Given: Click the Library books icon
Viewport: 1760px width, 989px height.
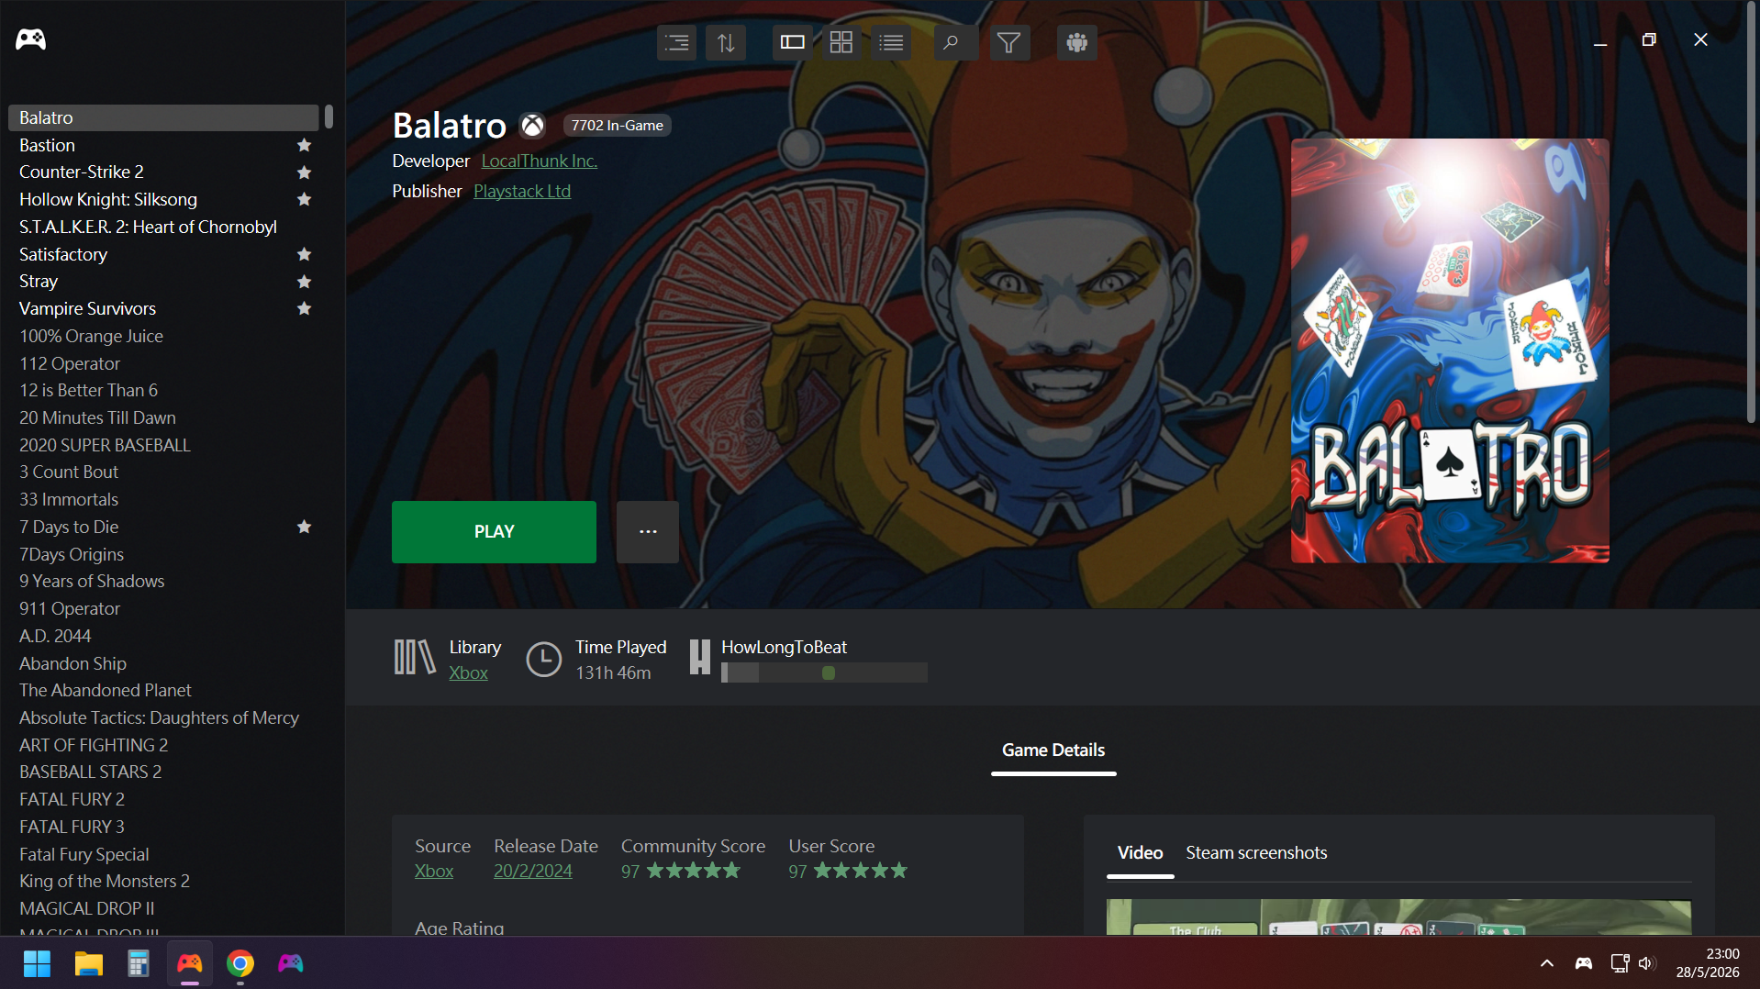Looking at the screenshot, I should pos(415,658).
